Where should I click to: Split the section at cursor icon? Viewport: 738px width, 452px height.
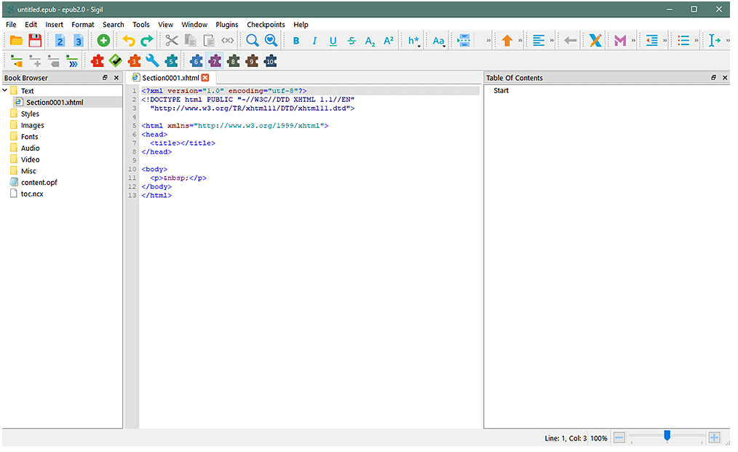pyautogui.click(x=464, y=41)
